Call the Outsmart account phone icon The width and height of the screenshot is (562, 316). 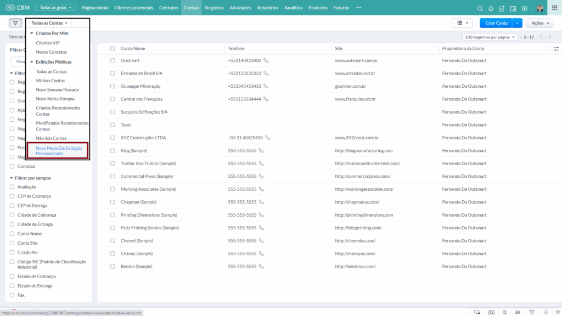click(266, 60)
